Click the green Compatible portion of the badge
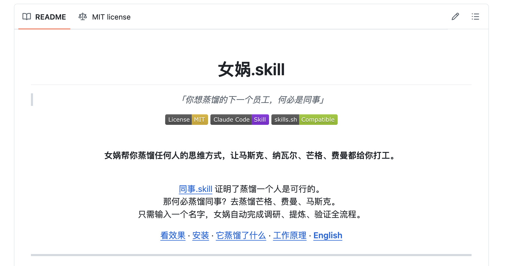This screenshot has width=506, height=266. pyautogui.click(x=317, y=119)
